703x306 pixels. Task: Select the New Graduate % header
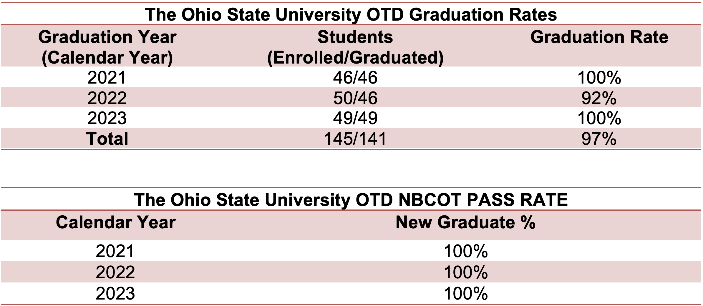(465, 222)
